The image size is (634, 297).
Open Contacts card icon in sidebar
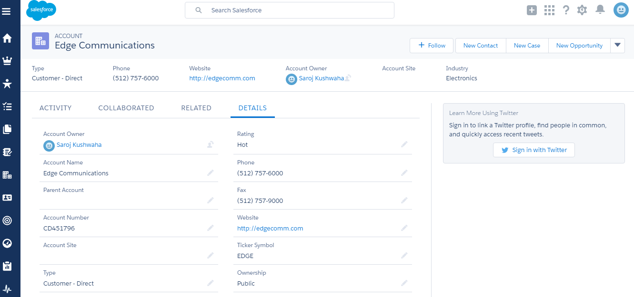point(7,198)
